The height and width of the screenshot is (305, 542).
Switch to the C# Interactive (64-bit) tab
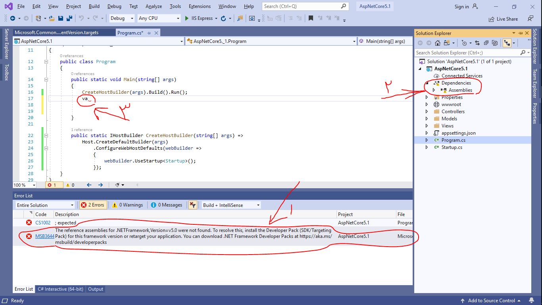tap(60, 289)
